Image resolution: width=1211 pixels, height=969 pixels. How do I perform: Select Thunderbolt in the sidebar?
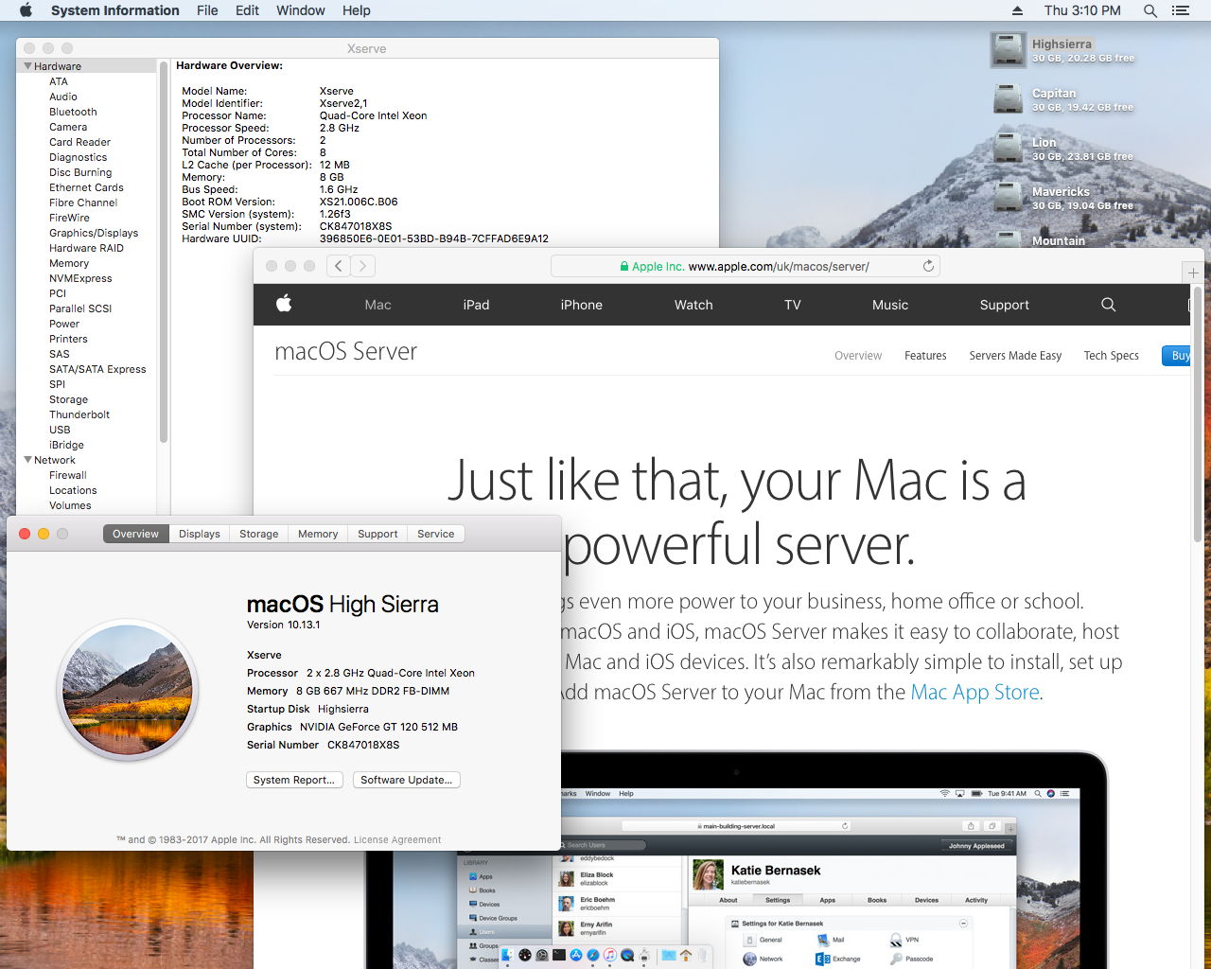[79, 414]
